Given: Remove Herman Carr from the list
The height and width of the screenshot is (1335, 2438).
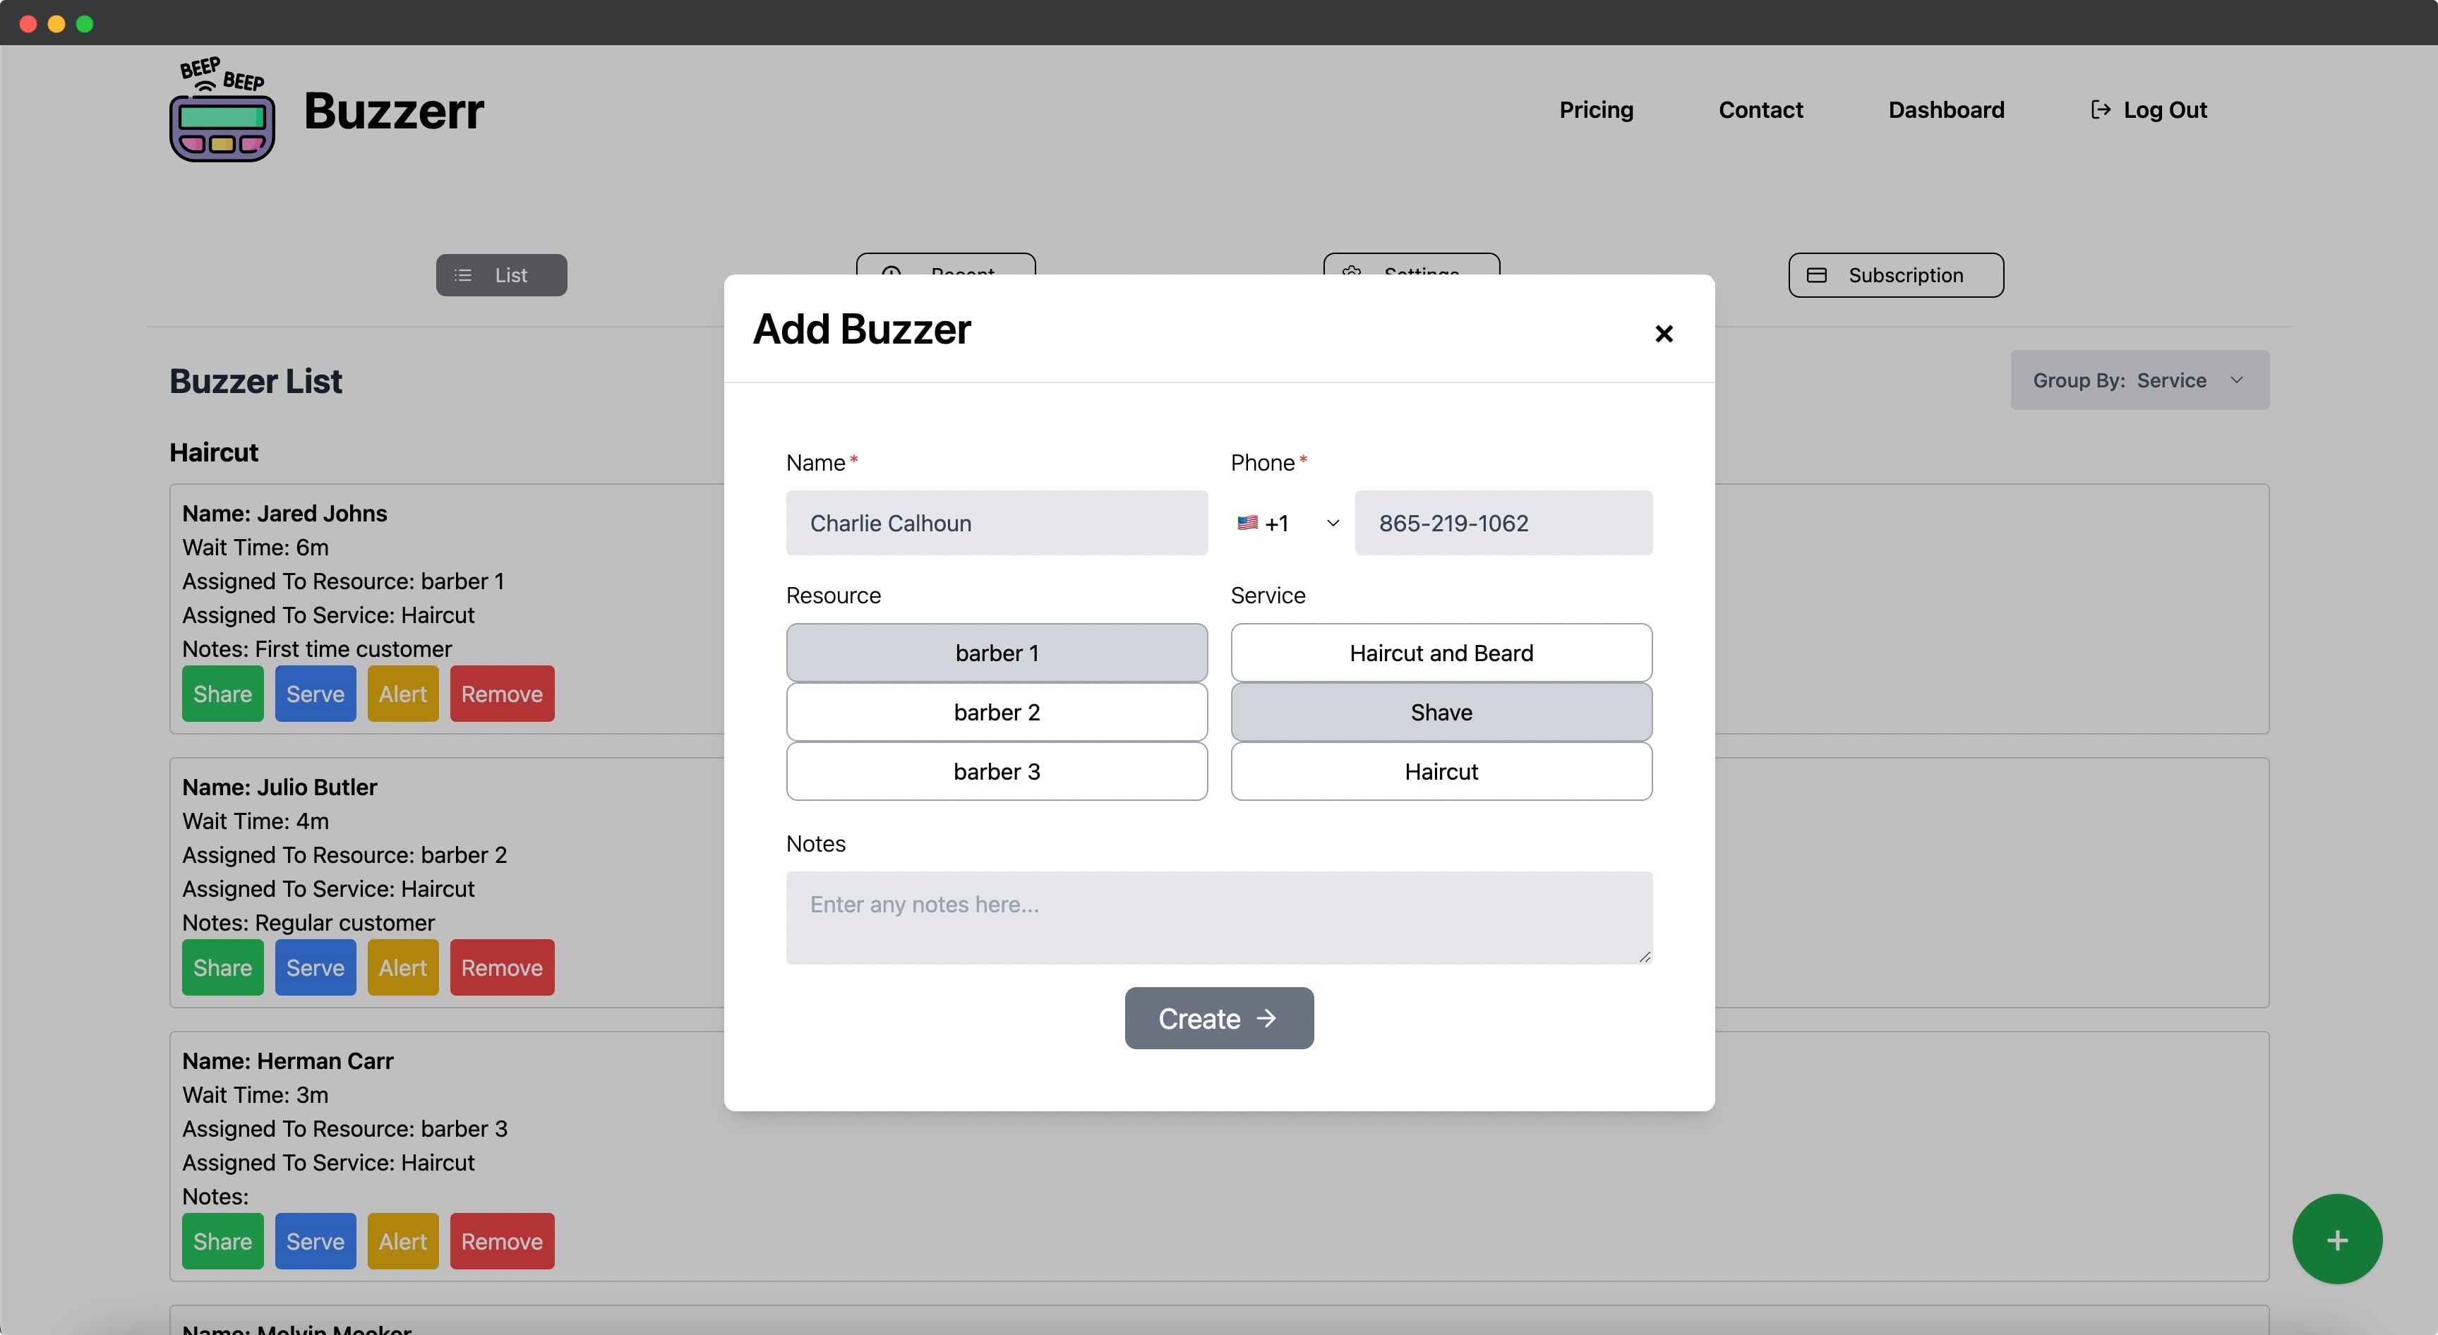Looking at the screenshot, I should click(x=502, y=1240).
